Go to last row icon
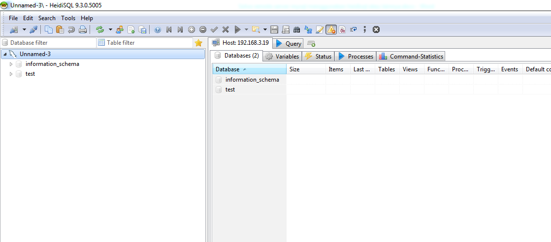The width and height of the screenshot is (551, 242). [180, 30]
